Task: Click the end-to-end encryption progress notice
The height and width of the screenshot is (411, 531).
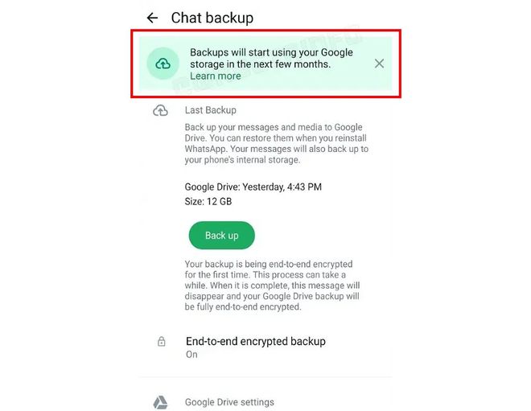Action: coord(272,286)
